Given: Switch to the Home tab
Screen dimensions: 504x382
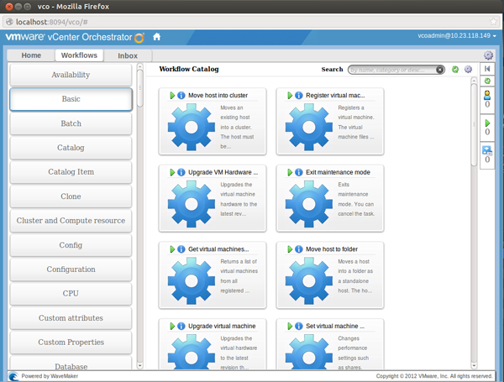Looking at the screenshot, I should pos(31,55).
